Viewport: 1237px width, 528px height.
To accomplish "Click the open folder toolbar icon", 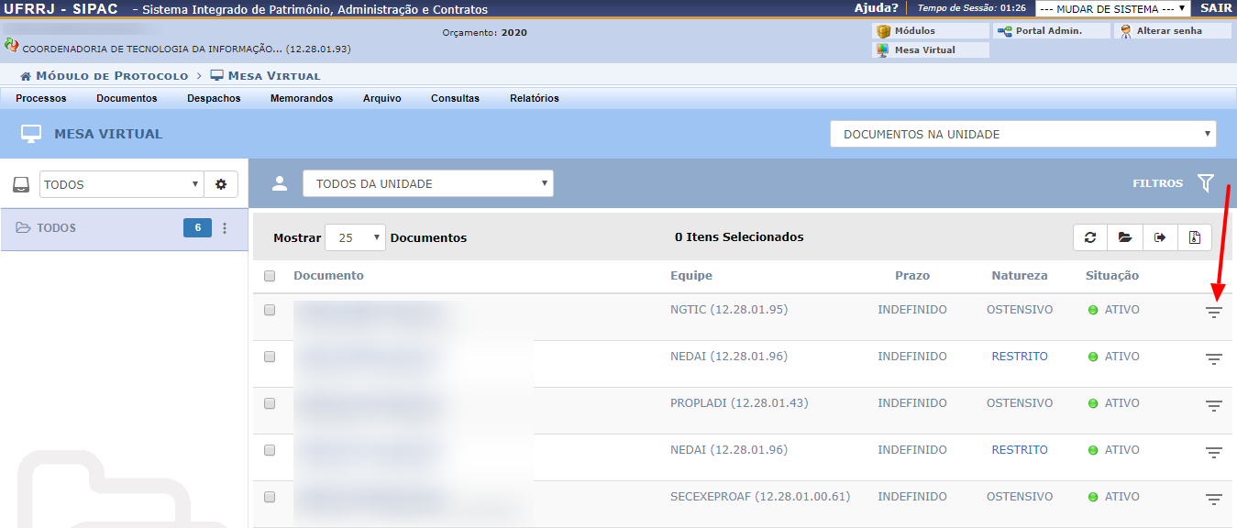I will (x=1125, y=237).
